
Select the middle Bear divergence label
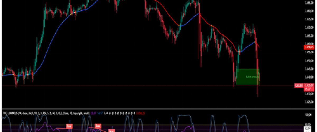98,126
